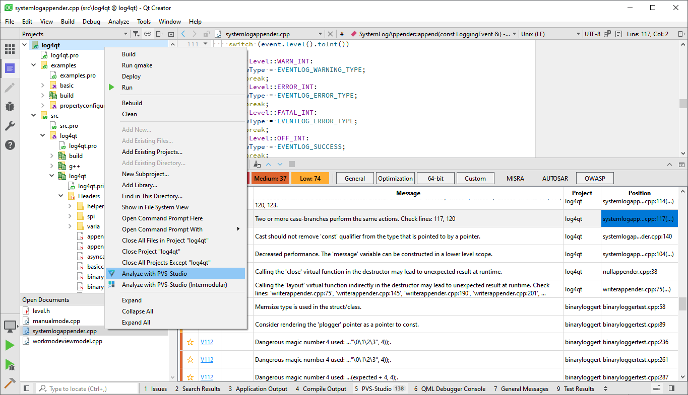Click the split editor icon in Projects toolbar
Image resolution: width=688 pixels, height=395 pixels.
coord(159,33)
